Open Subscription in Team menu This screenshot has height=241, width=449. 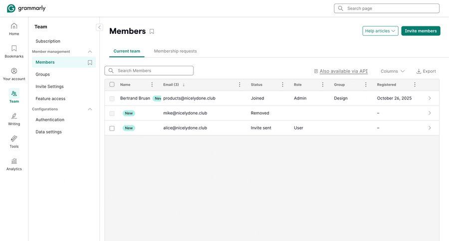click(48, 41)
